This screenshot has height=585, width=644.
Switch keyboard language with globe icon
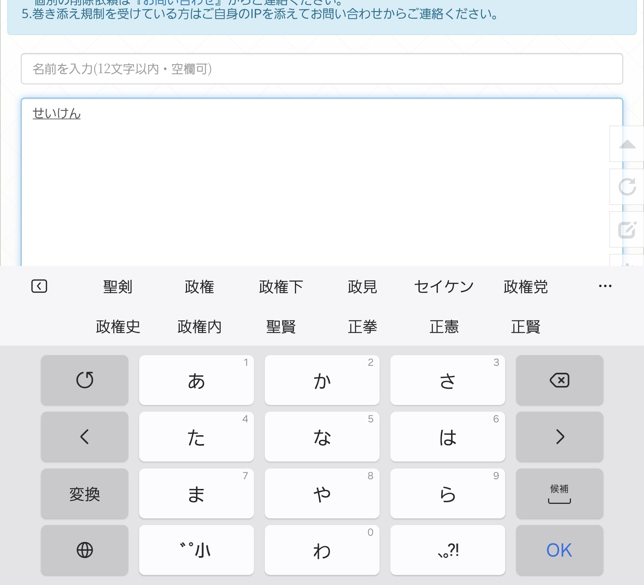pos(85,550)
